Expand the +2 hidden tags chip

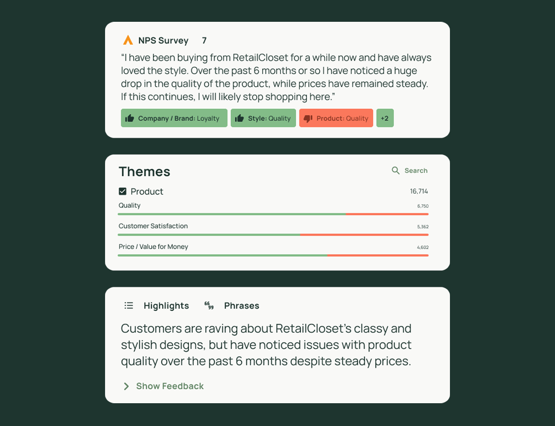[385, 118]
